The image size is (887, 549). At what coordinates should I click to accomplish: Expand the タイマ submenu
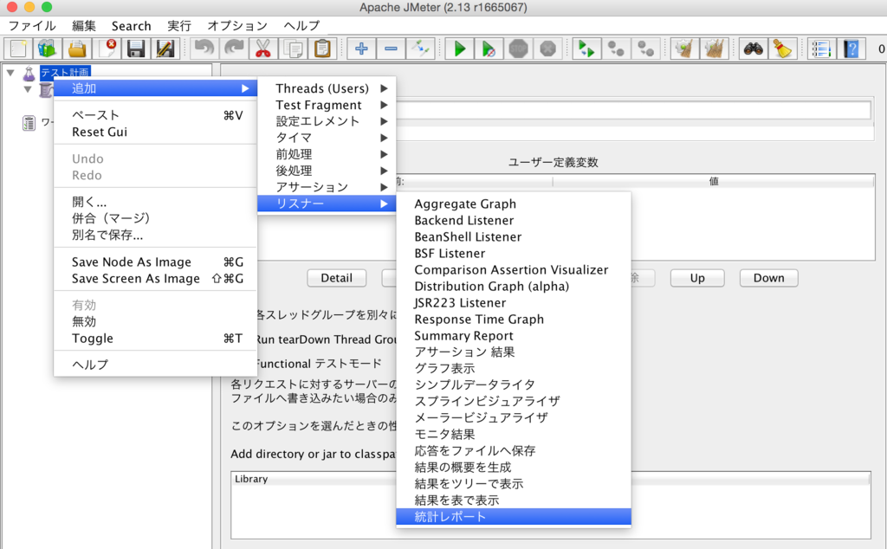[x=327, y=138]
